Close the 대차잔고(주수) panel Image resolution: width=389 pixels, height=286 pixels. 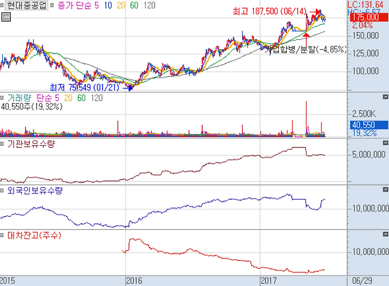[x=385, y=234]
